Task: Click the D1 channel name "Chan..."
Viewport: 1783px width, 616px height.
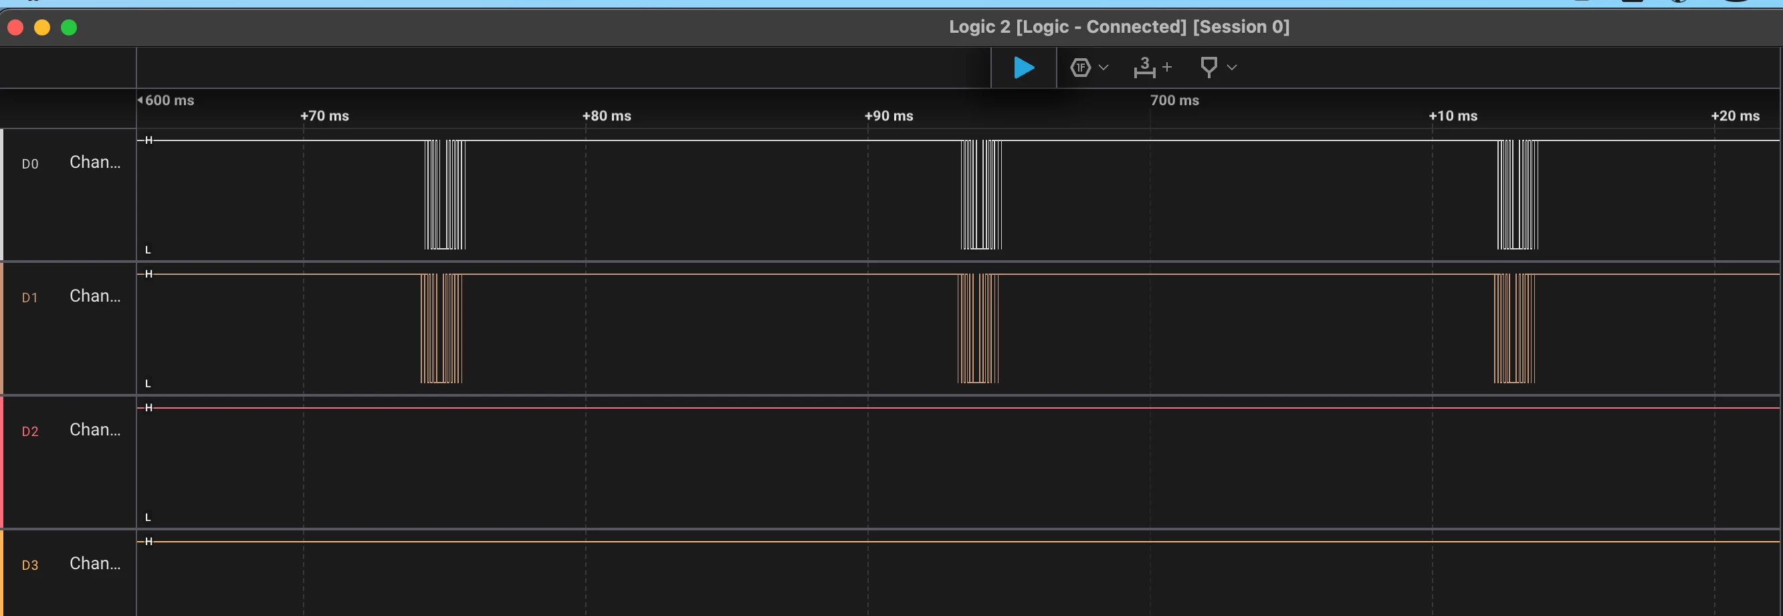Action: tap(95, 296)
